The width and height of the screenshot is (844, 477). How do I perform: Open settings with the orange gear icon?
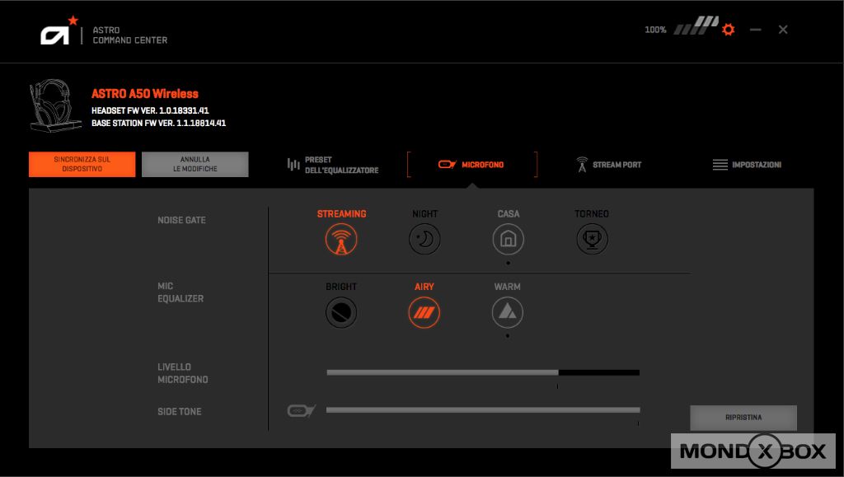pos(728,30)
